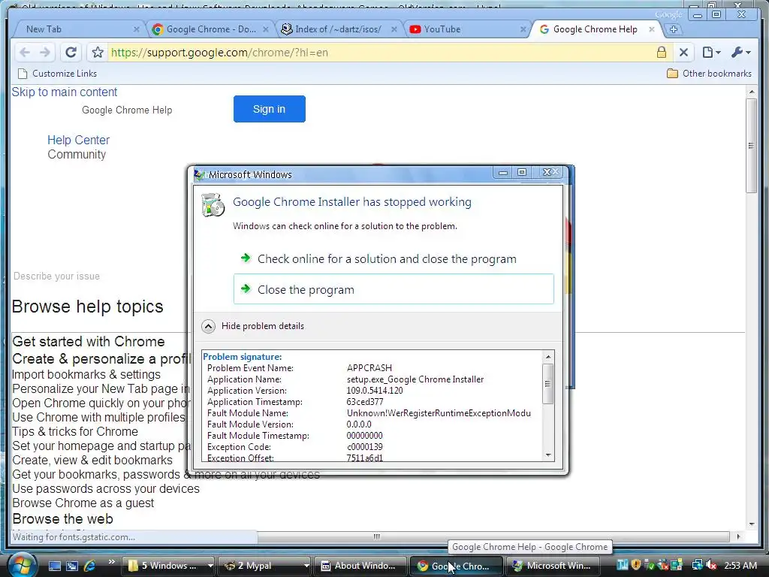Viewport: 769px width, 577px height.
Task: Stop loading with the X icon beside address bar
Action: pyautogui.click(x=683, y=52)
